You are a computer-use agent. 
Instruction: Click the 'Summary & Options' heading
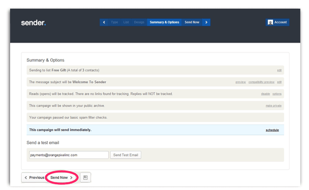45,60
